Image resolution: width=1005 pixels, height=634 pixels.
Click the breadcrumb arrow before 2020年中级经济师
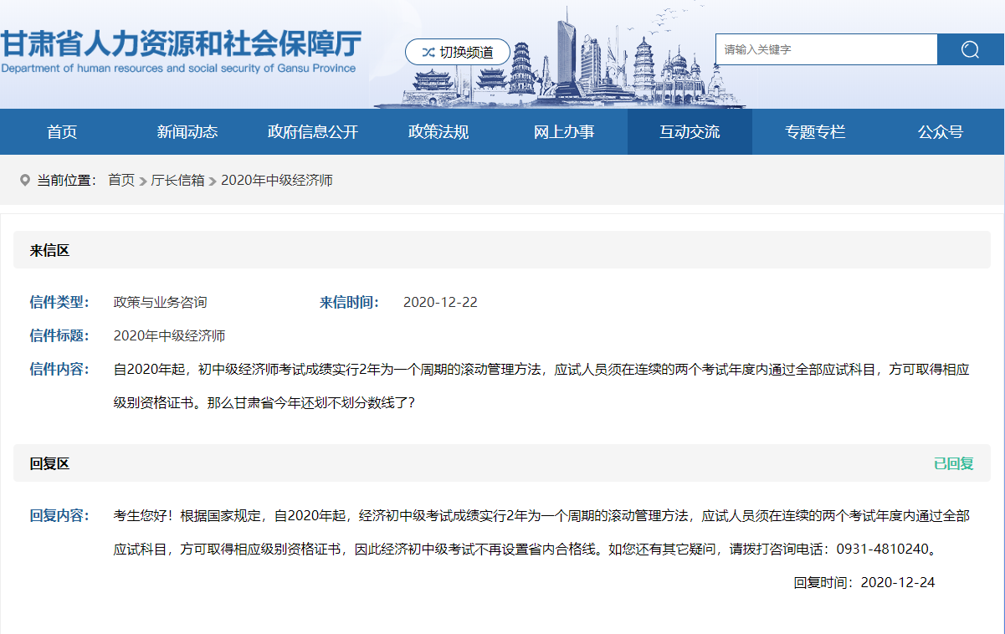click(x=213, y=181)
